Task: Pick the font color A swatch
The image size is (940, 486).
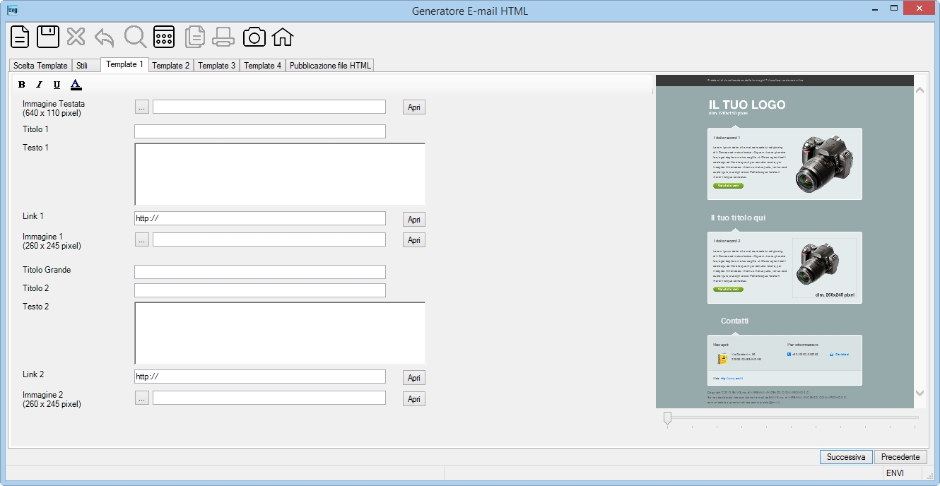Action: (x=76, y=85)
